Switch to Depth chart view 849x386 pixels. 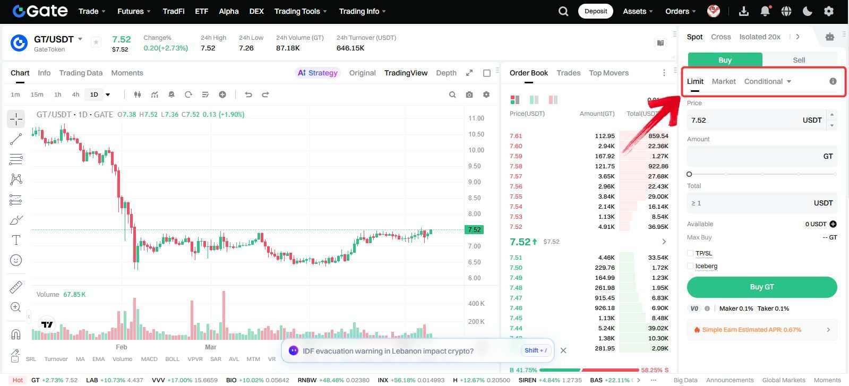(446, 73)
